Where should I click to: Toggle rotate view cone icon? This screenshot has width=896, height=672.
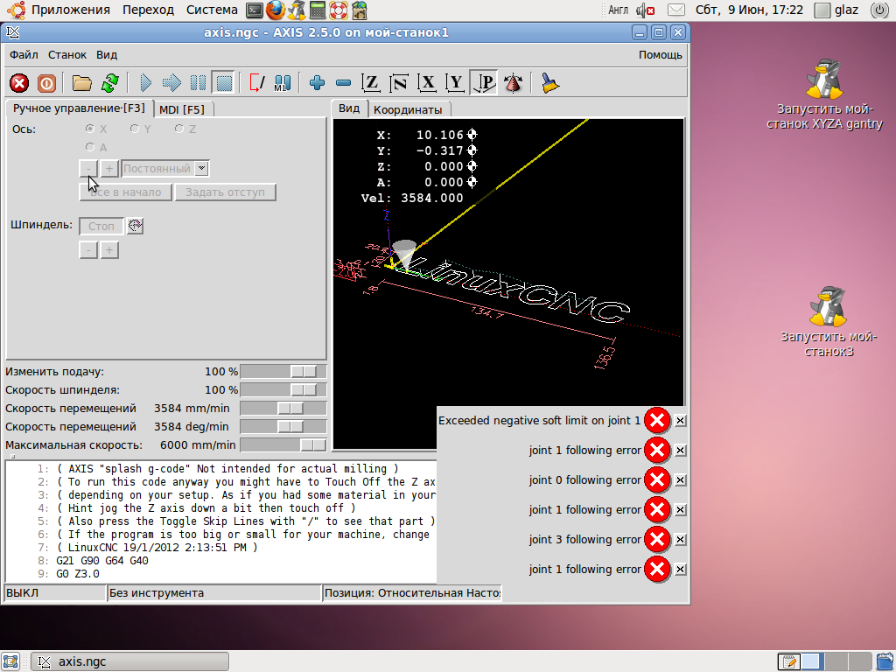[513, 83]
